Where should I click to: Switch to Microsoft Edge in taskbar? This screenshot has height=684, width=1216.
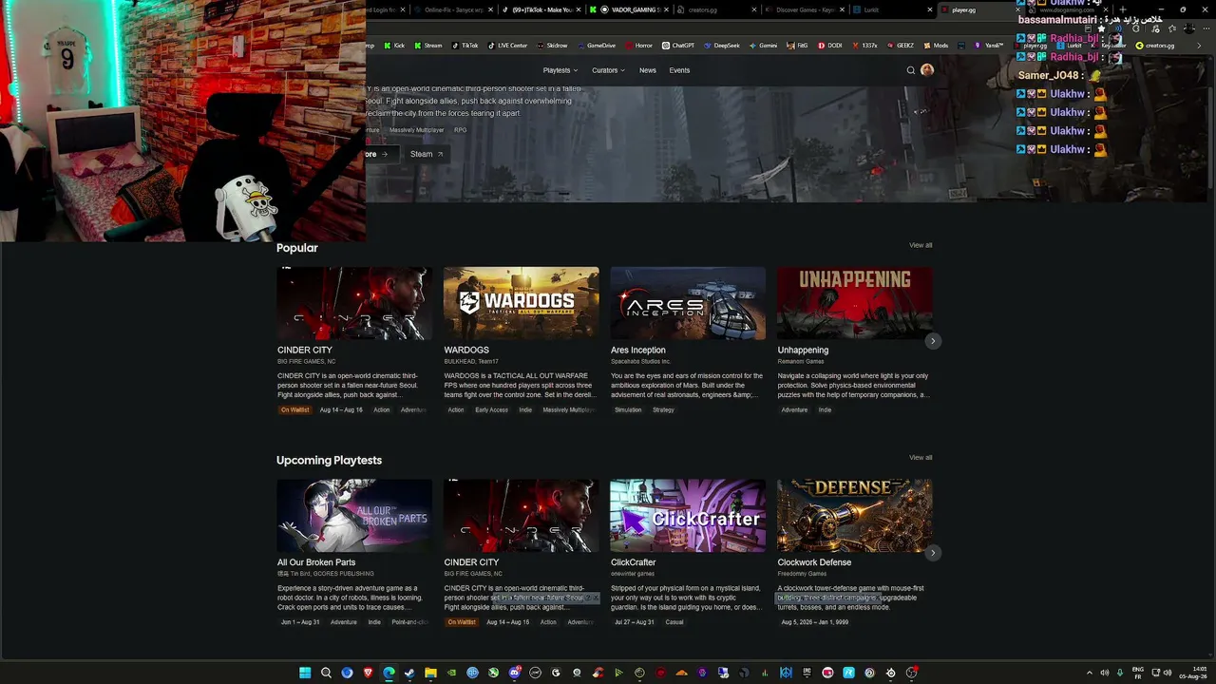pyautogui.click(x=389, y=673)
